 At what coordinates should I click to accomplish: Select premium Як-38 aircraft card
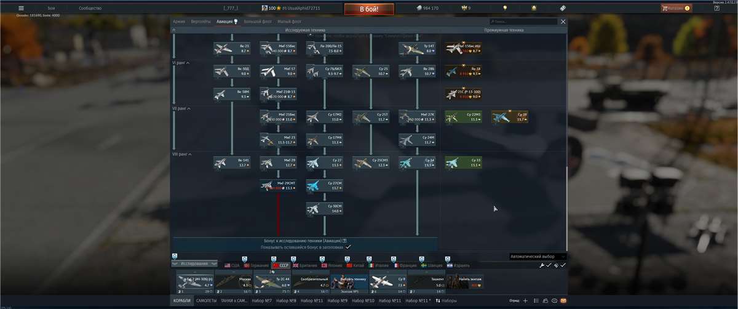(464, 71)
